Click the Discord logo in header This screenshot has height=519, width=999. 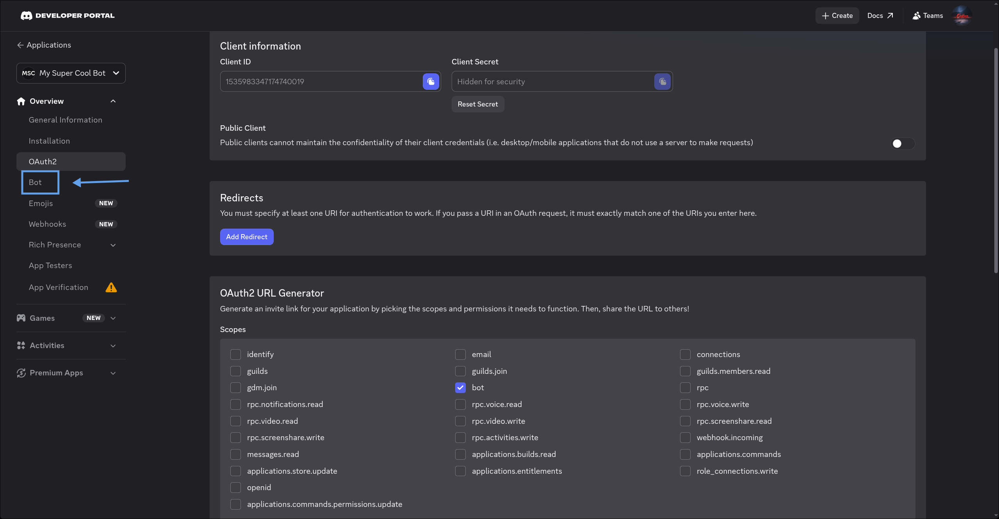tap(26, 16)
